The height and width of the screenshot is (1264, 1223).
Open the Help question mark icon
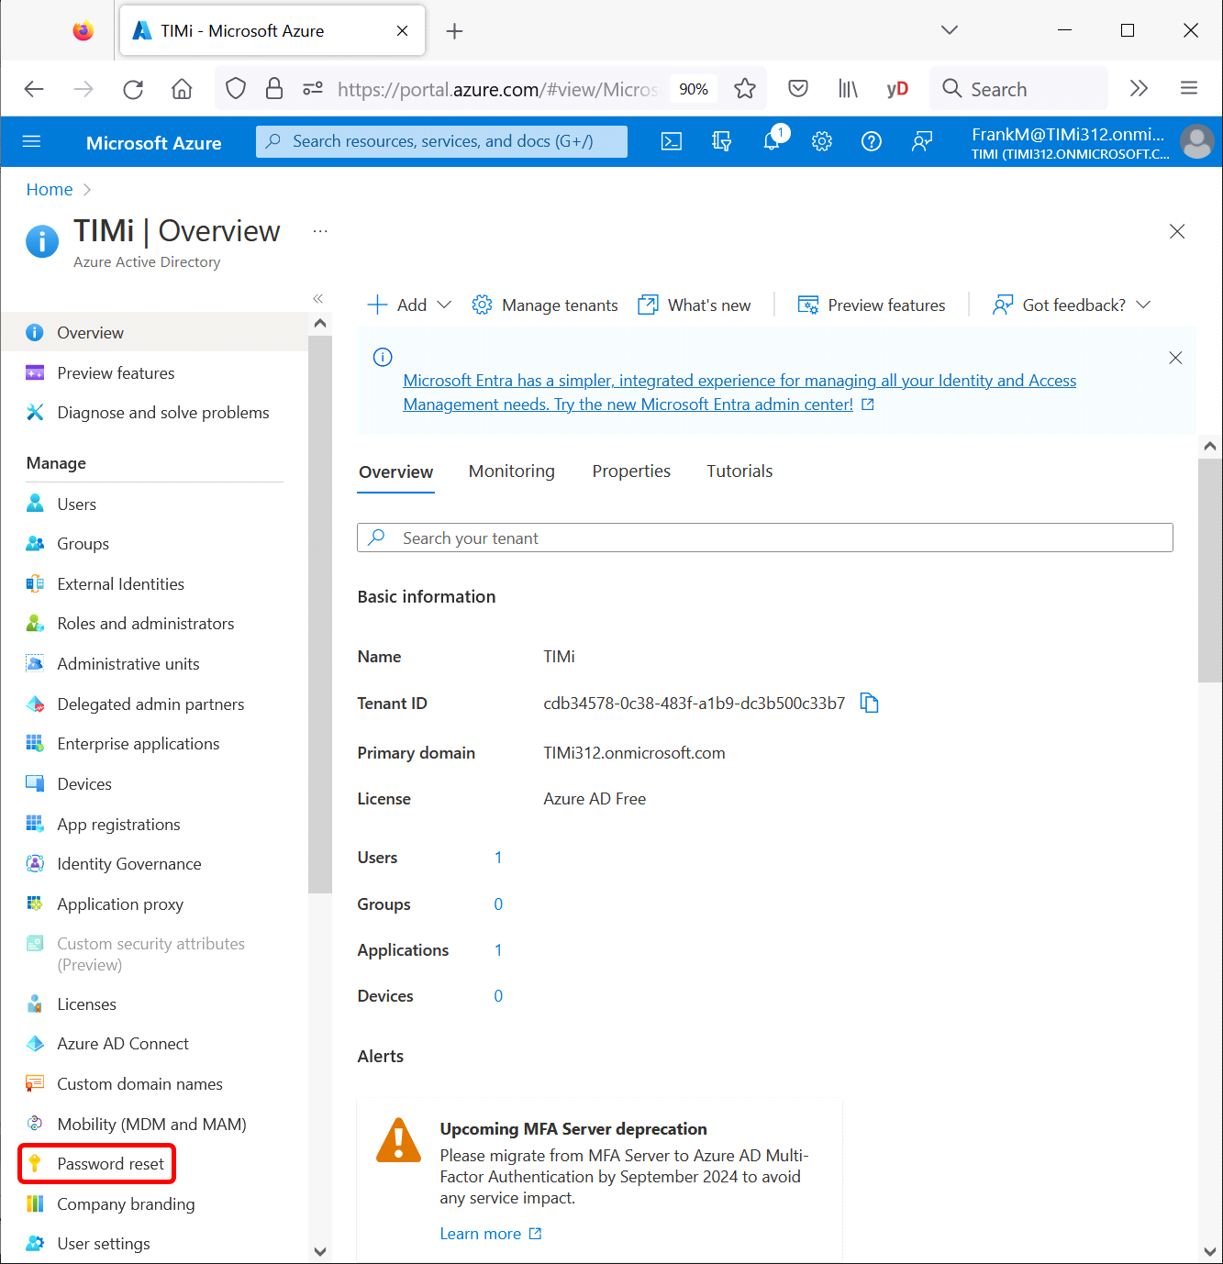pos(872,141)
